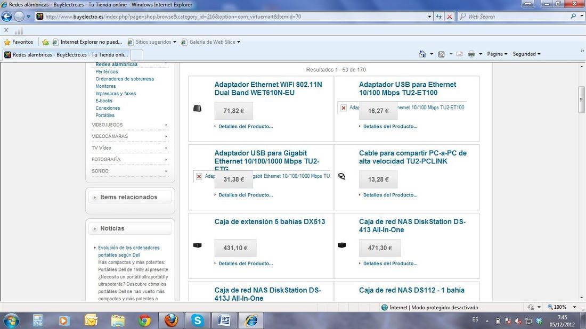The image size is (586, 329).
Task: Click the 71,82 € price button
Action: 233,111
